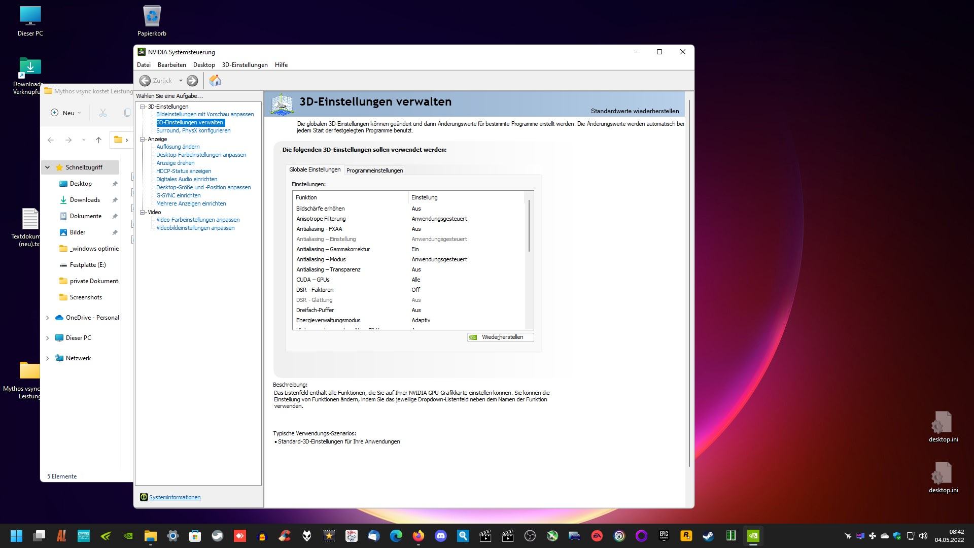Viewport: 974px width, 548px height.
Task: Click the Wiederherstellen button
Action: pyautogui.click(x=500, y=337)
